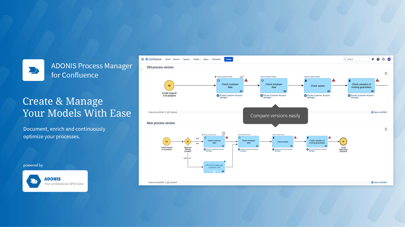Click 'Old process version' heading

pos(160,67)
